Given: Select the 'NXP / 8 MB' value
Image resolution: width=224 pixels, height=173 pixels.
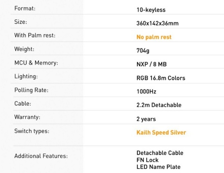Looking at the screenshot, I should (151, 64).
